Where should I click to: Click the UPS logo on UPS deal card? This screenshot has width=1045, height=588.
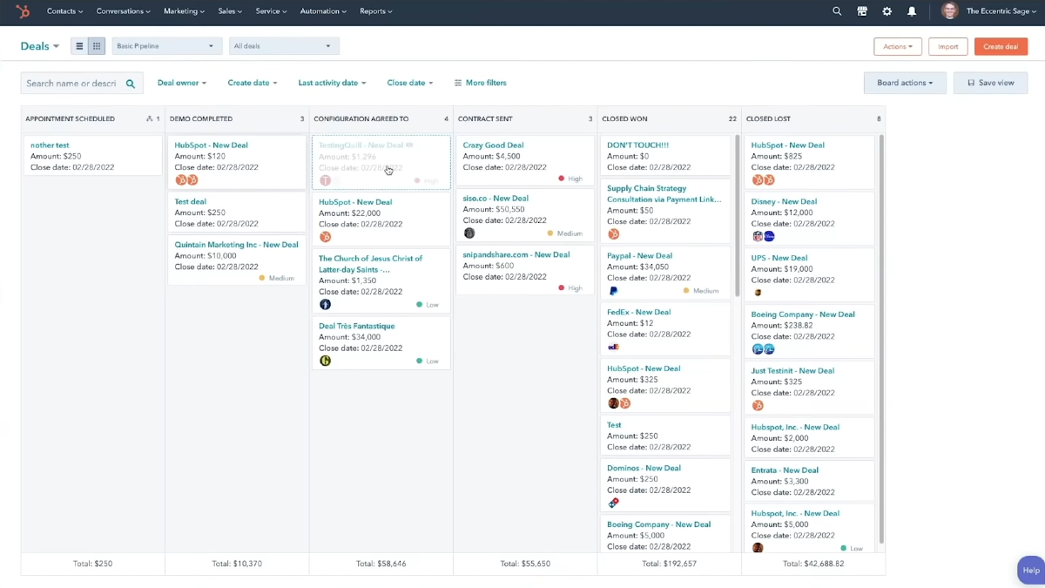click(x=758, y=293)
